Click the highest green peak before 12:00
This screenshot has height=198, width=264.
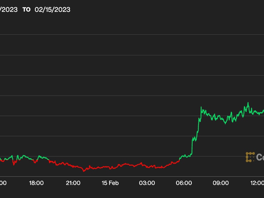(247, 103)
